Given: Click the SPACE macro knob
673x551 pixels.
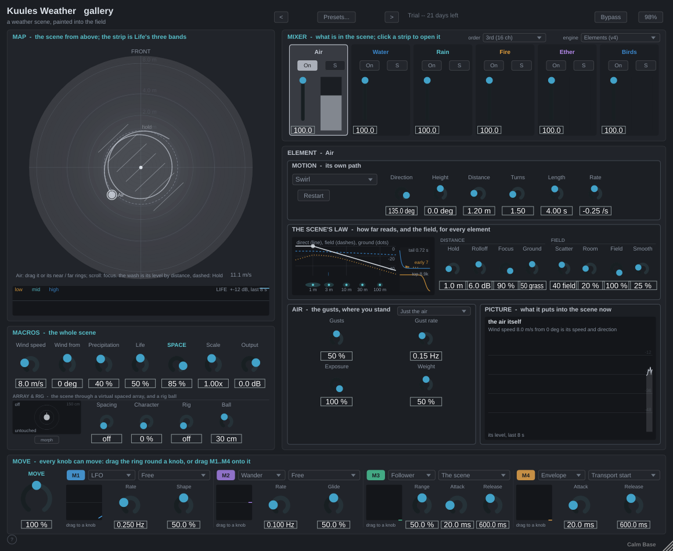Looking at the screenshot, I should pyautogui.click(x=177, y=364).
